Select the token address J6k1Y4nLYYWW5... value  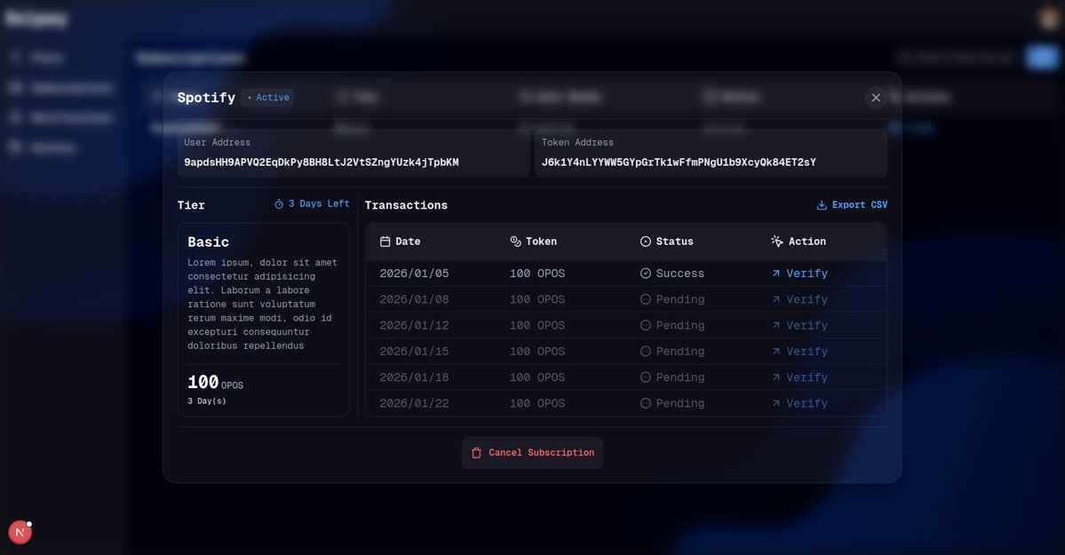click(x=679, y=163)
